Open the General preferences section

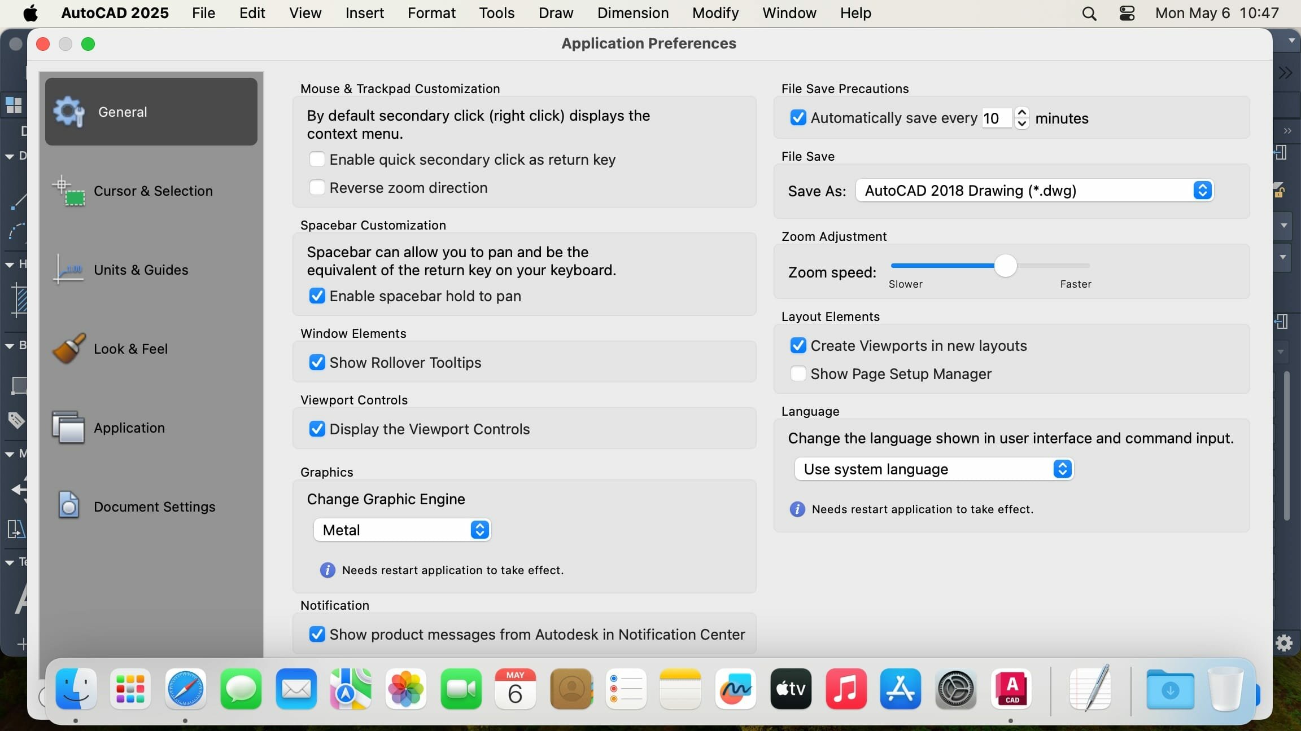click(151, 112)
